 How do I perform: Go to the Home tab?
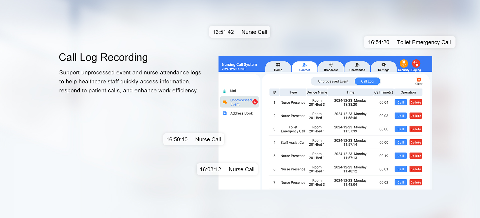[278, 67]
